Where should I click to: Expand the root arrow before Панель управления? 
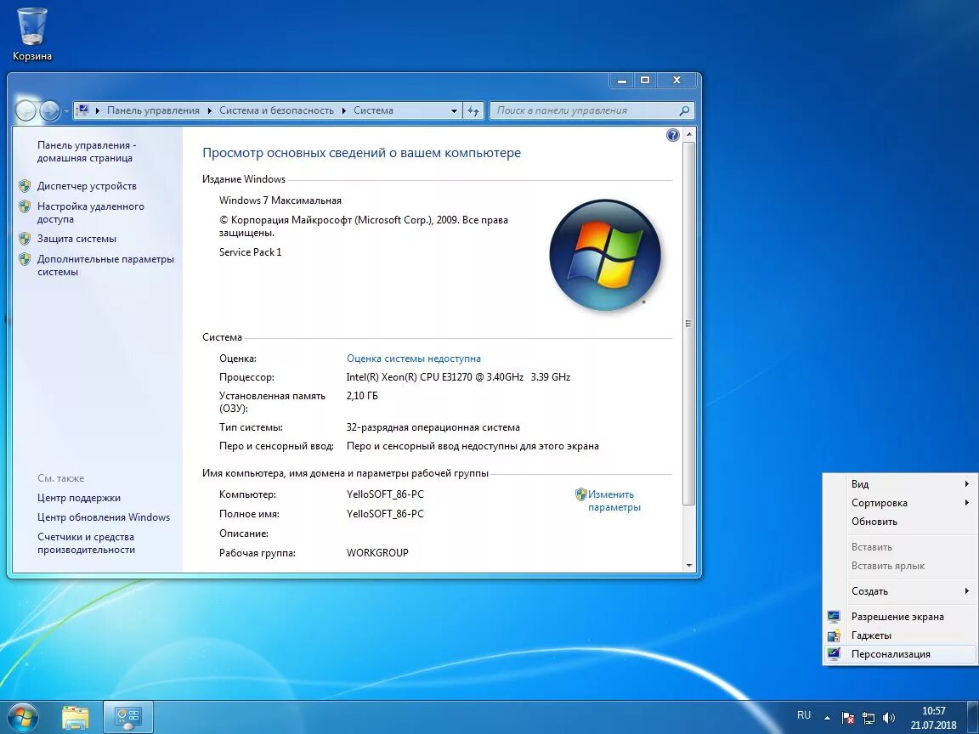tap(98, 110)
